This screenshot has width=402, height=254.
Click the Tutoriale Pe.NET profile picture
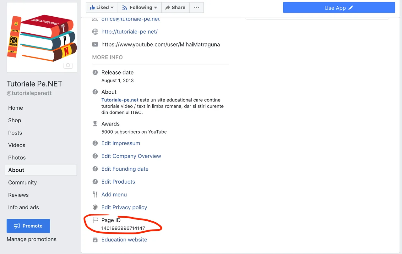click(x=42, y=37)
